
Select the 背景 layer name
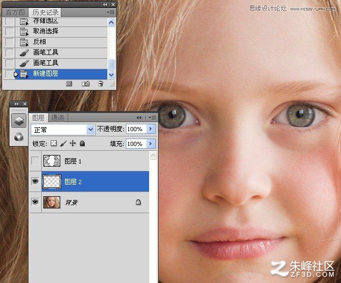pos(71,203)
